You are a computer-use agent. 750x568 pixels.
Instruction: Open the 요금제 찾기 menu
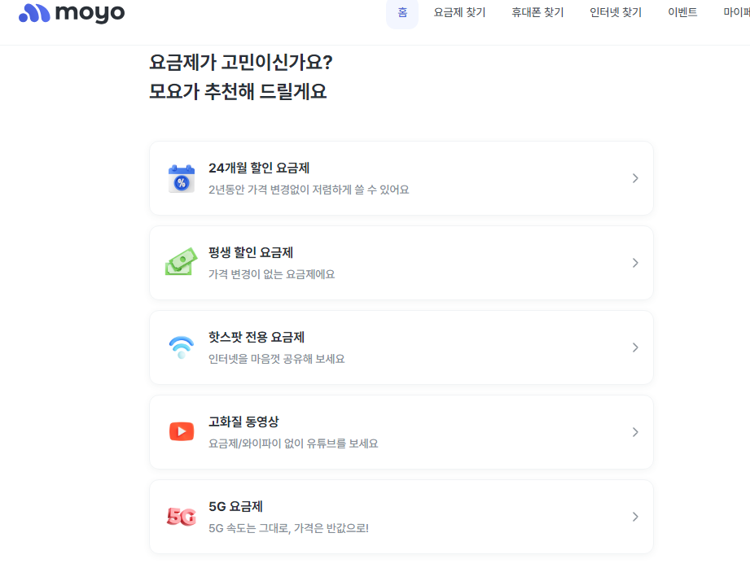(x=459, y=12)
